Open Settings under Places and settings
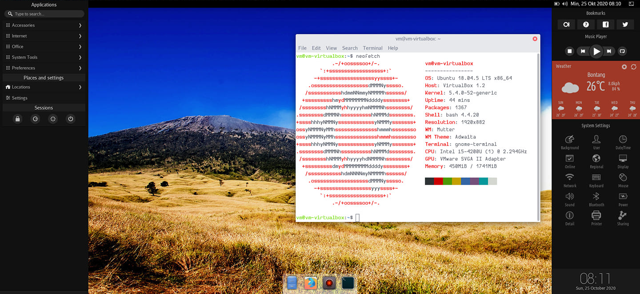The image size is (640, 294). (x=20, y=98)
